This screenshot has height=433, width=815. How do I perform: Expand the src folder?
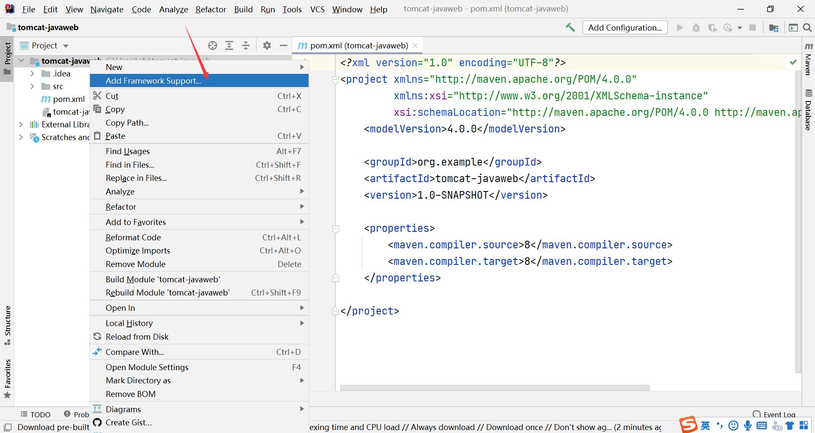(32, 86)
